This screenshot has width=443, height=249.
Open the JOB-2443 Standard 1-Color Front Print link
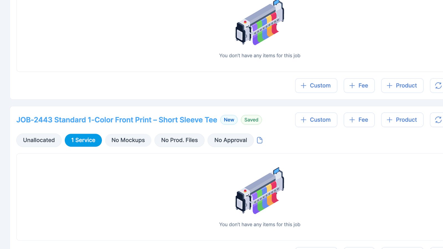coord(117,120)
